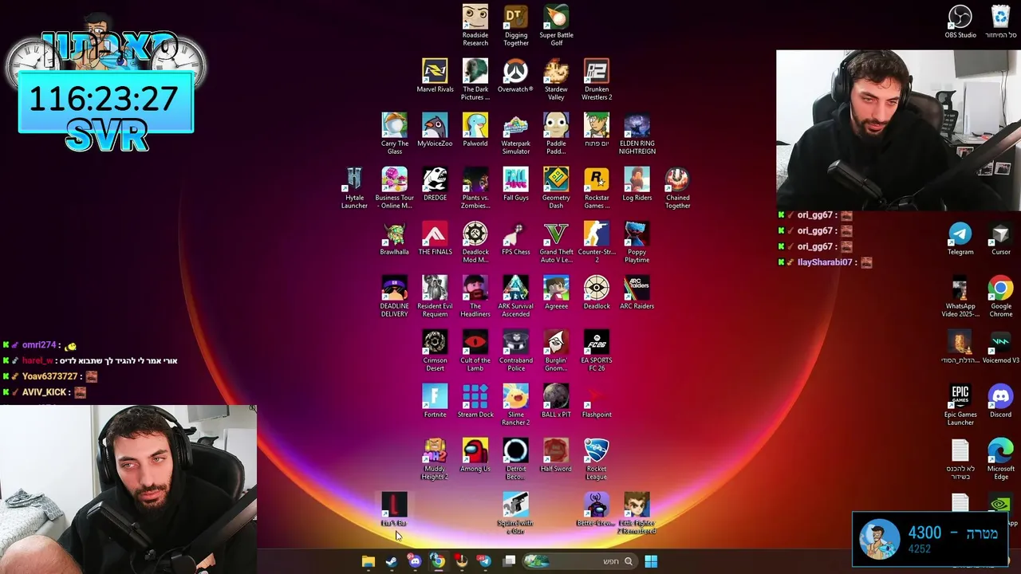Open the Counter-Strike 2 shortcut
Image resolution: width=1021 pixels, height=574 pixels.
597,242
